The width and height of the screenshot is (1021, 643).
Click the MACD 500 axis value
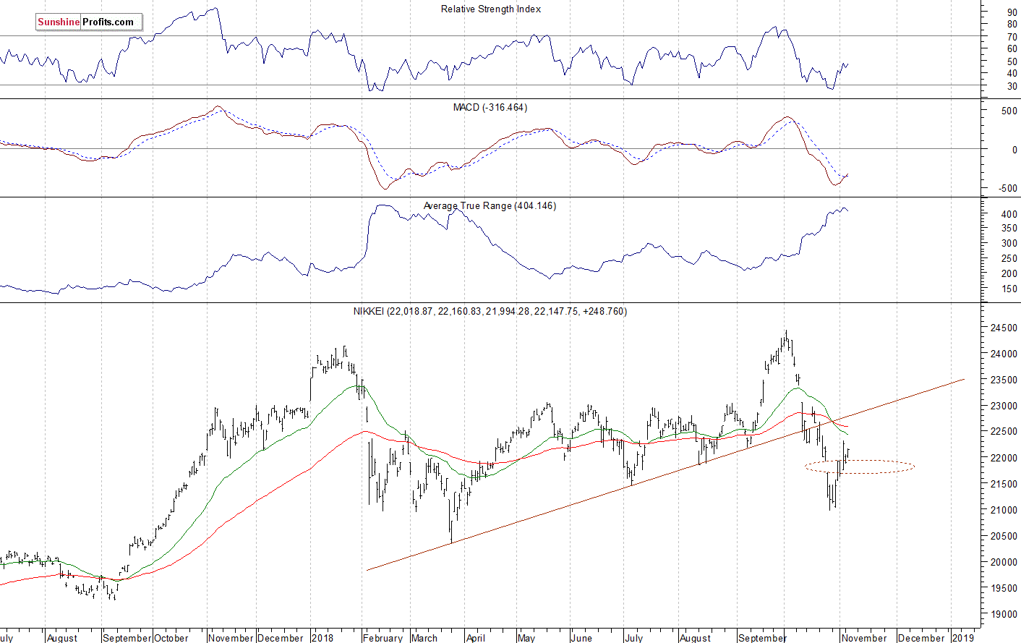[1009, 111]
